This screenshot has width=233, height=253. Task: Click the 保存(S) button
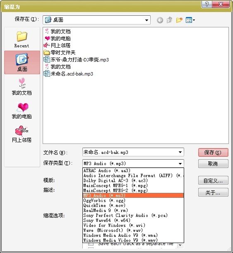213,153
